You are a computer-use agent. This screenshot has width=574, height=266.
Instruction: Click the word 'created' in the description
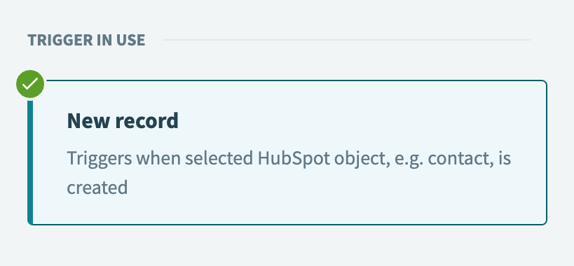pos(97,188)
